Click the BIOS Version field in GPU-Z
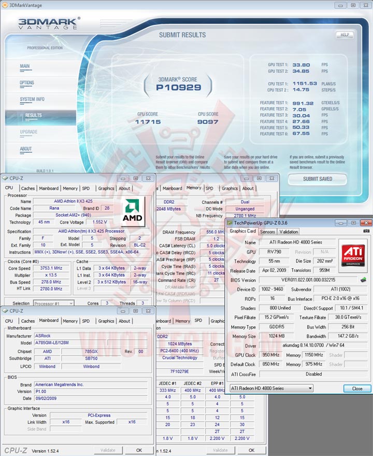The height and width of the screenshot is (456, 373). tap(308, 280)
